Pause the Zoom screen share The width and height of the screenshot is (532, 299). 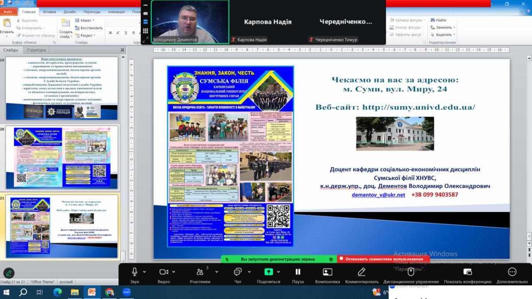[x=298, y=272]
